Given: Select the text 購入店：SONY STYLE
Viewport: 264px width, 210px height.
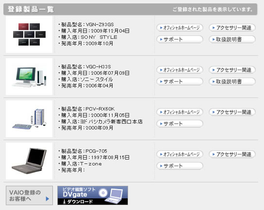Looking at the screenshot, I should pos(89,37).
